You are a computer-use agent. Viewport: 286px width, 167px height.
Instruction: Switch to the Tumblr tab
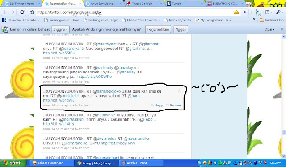coord(185,4)
